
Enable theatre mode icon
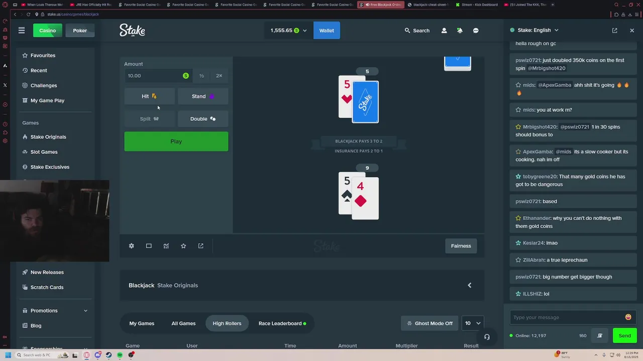tap(149, 246)
